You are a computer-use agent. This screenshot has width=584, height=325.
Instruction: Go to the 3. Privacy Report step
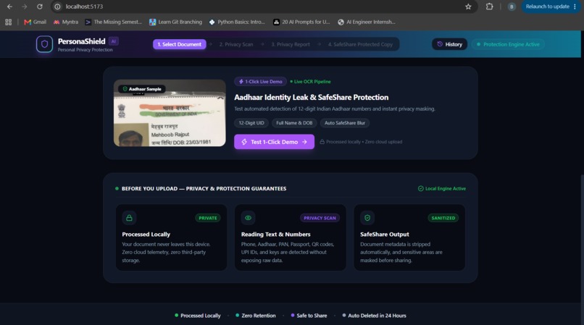[291, 44]
